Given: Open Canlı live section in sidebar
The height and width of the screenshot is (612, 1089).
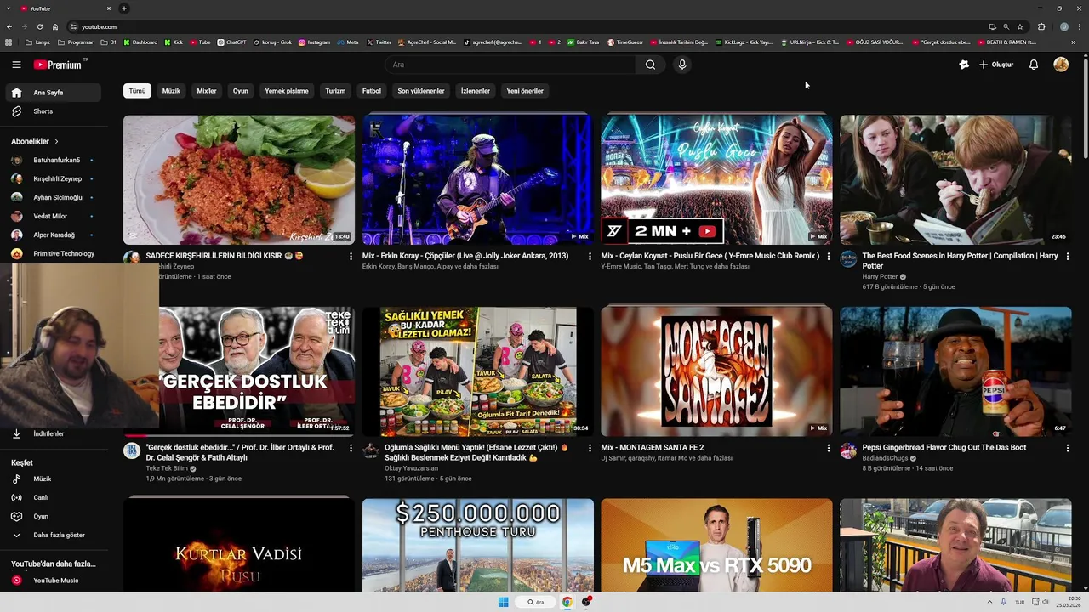Looking at the screenshot, I should (x=53, y=497).
